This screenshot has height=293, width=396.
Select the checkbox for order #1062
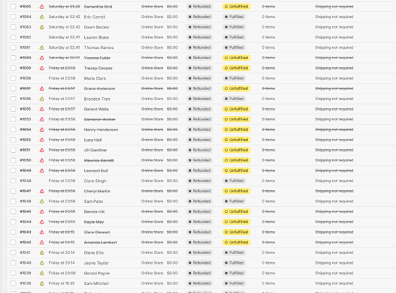pyautogui.click(x=13, y=38)
